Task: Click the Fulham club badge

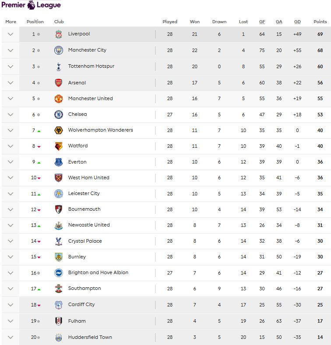Action: [59, 321]
